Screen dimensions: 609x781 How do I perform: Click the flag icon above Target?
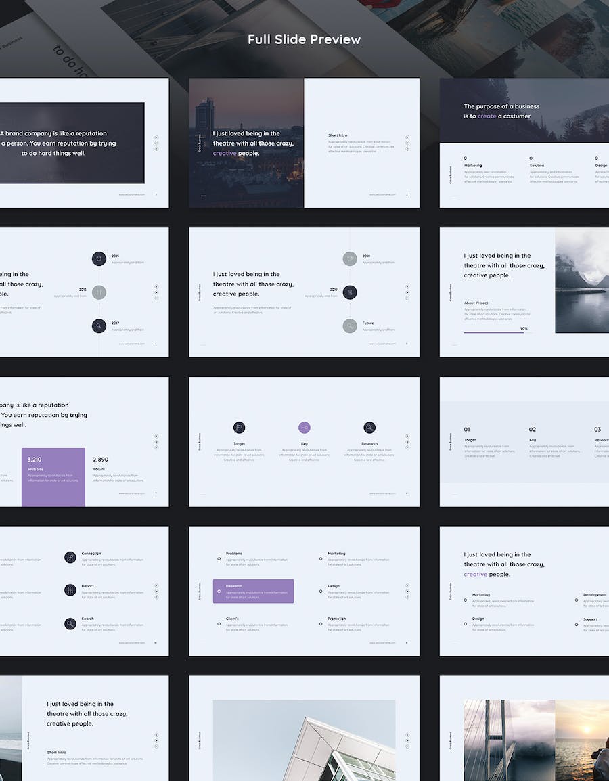(x=239, y=428)
